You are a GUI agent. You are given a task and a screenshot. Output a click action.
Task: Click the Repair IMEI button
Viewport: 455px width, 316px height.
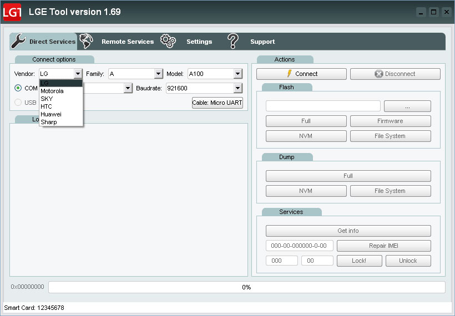pyautogui.click(x=383, y=246)
